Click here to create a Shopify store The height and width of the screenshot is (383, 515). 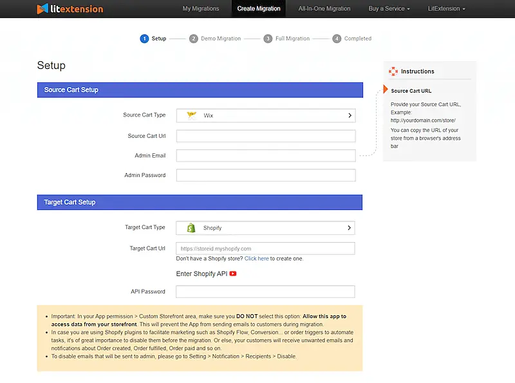click(x=256, y=258)
